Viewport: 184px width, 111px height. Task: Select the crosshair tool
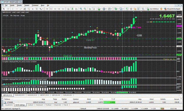point(8,9)
